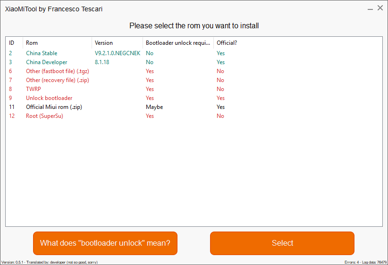The width and height of the screenshot is (388, 265).
Task: Select the China Developer rom row
Action: 46,62
